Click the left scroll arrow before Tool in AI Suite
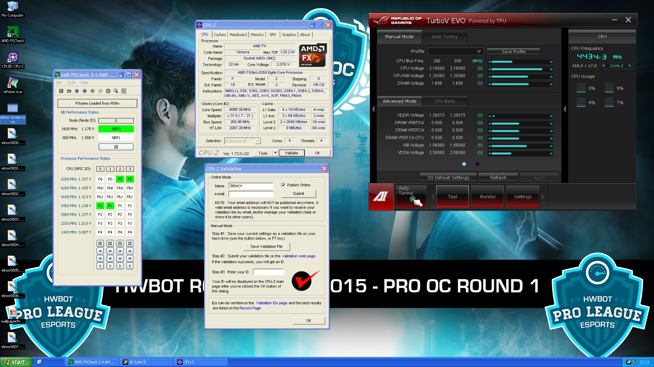 pos(432,197)
